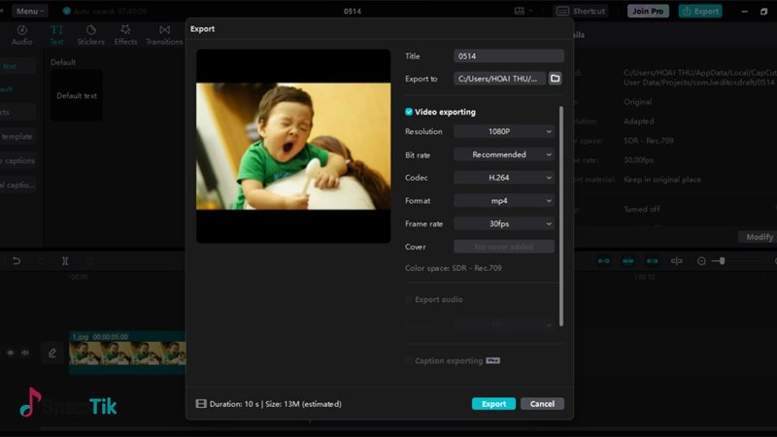Click the export settings vertical scrollbar
Viewport: 777px width, 437px height.
click(x=561, y=216)
